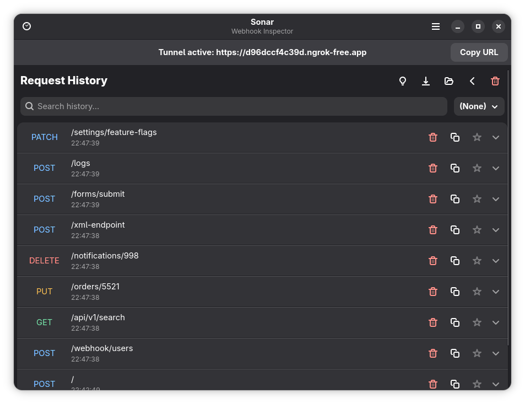Star the /logs request
Screen dimensions: 525x404
(477, 168)
